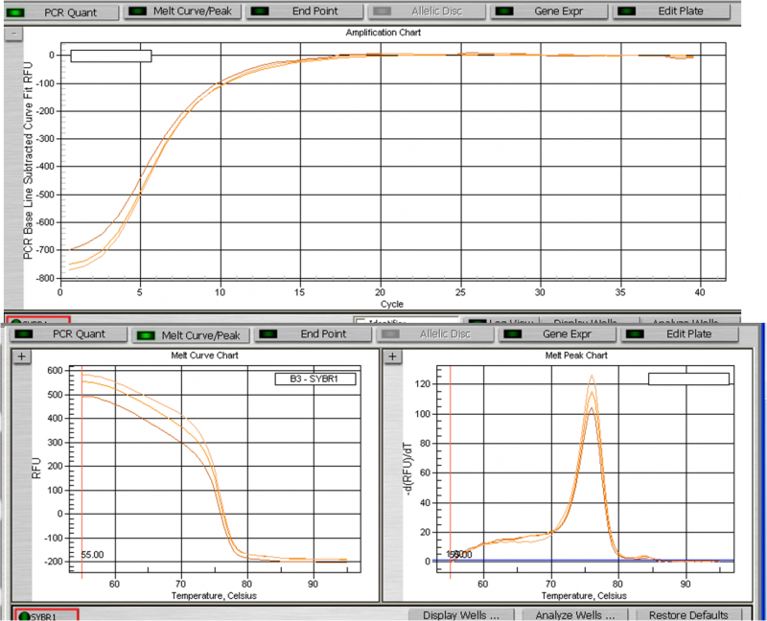Click -d(RFU)/dT axis label
The height and width of the screenshot is (621, 767).
[407, 469]
